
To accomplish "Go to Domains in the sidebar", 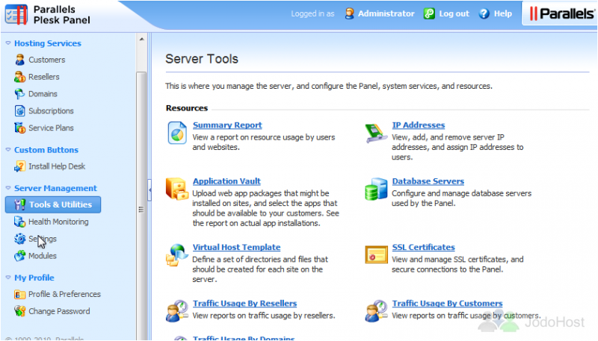I will pos(43,94).
